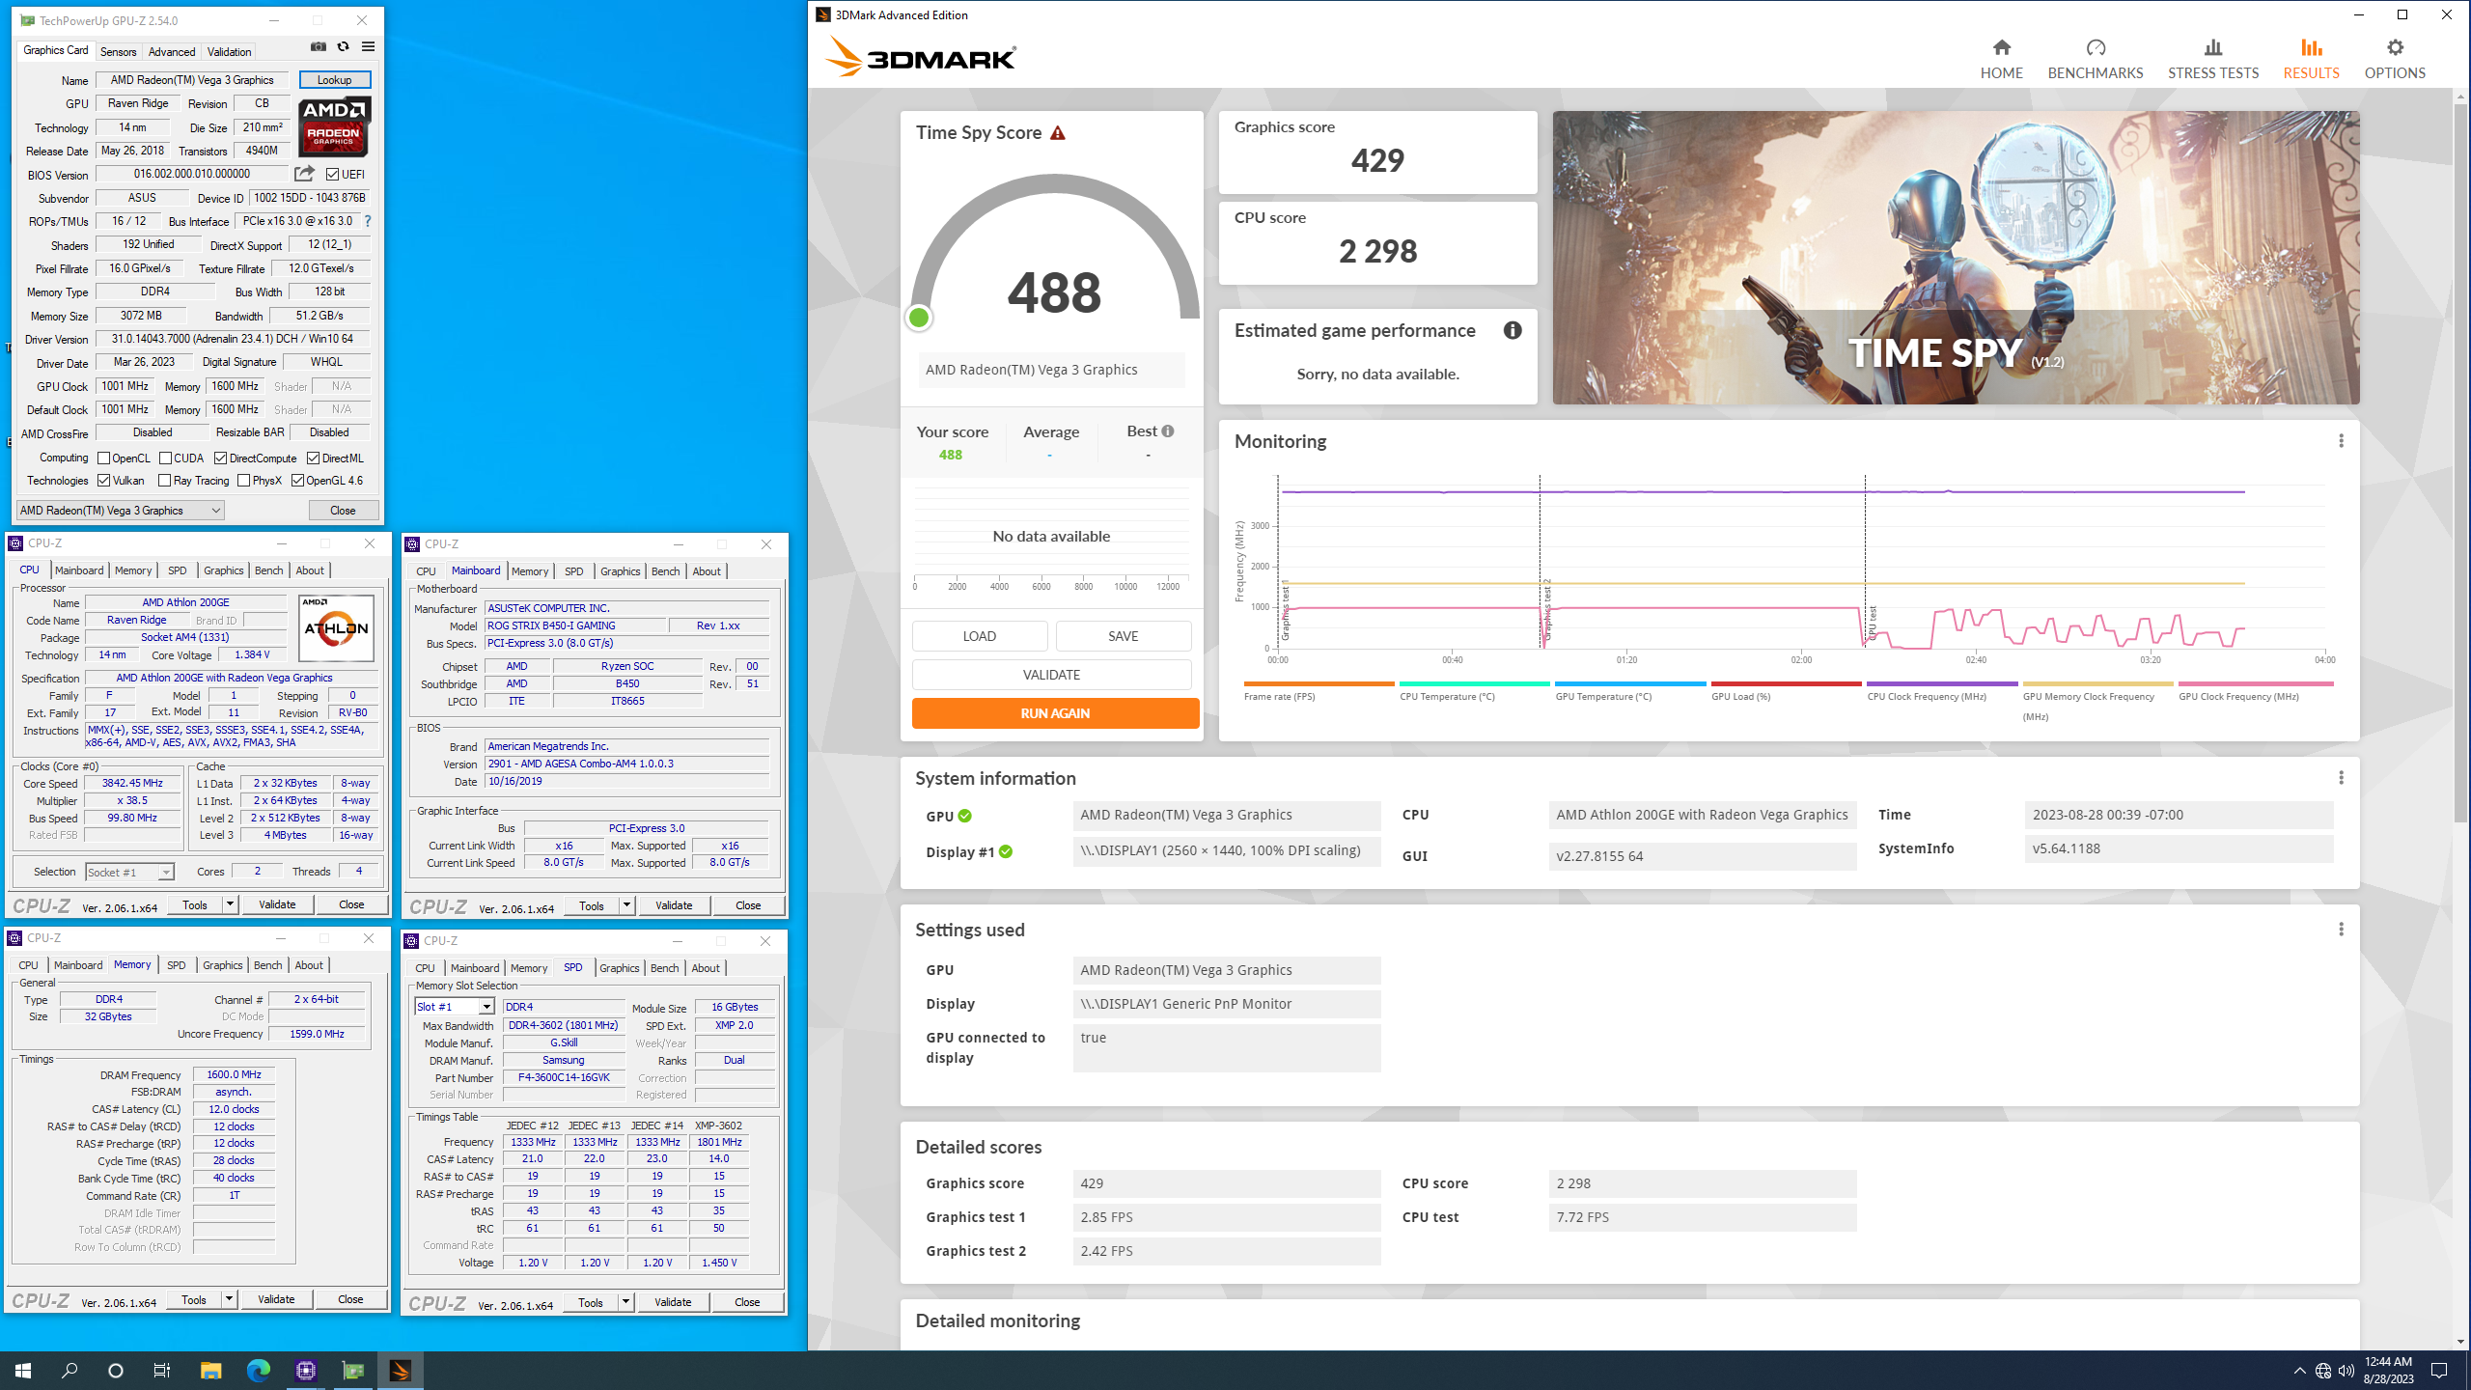Open Bench tab in CPU-Z CPU window

(x=268, y=570)
